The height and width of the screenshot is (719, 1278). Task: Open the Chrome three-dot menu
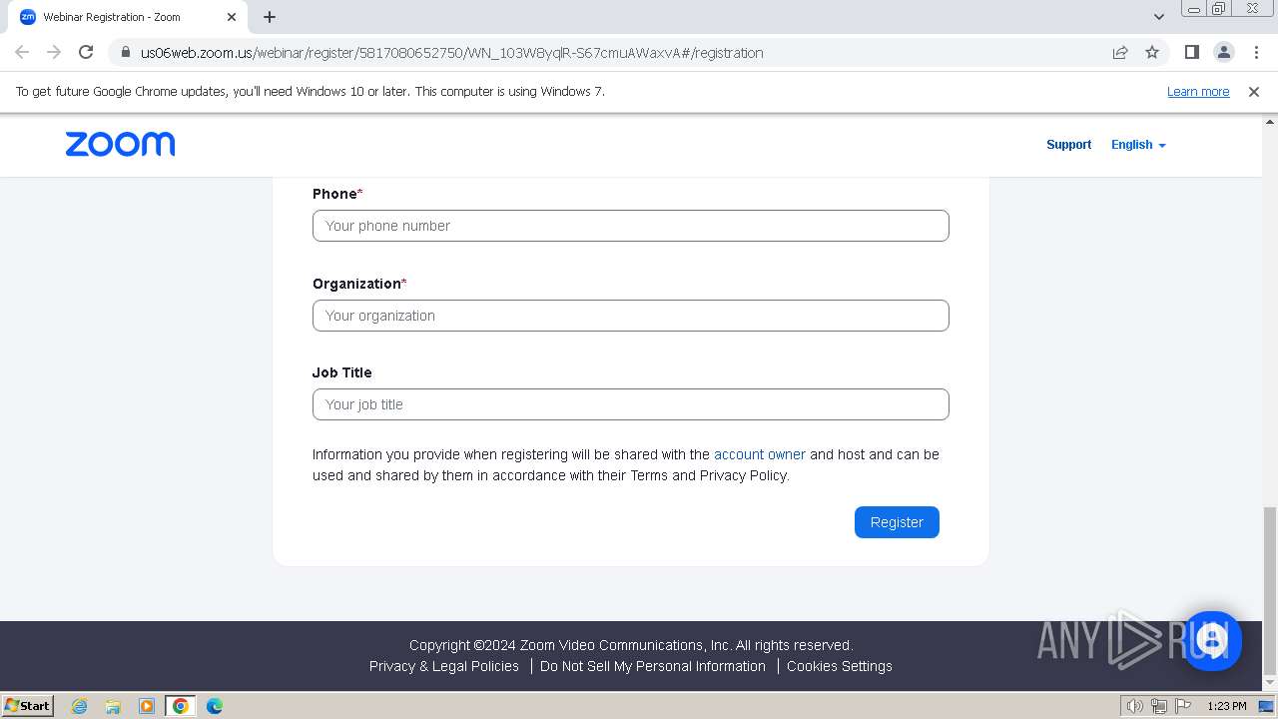tap(1254, 52)
